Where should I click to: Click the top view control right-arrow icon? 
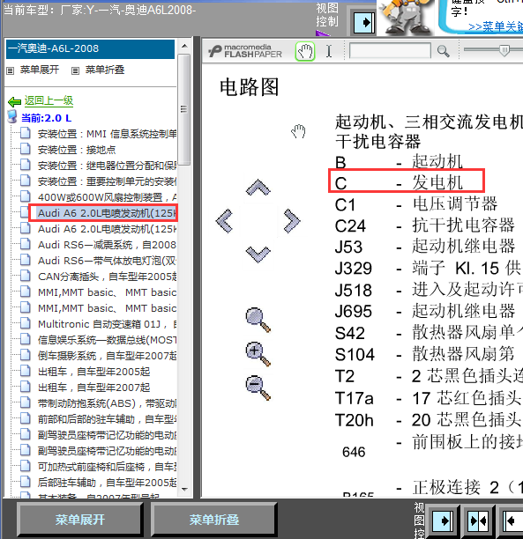coord(364,22)
